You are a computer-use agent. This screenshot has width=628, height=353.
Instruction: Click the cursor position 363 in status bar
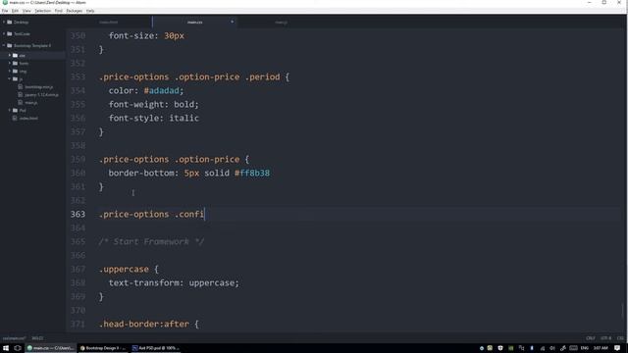[37, 338]
